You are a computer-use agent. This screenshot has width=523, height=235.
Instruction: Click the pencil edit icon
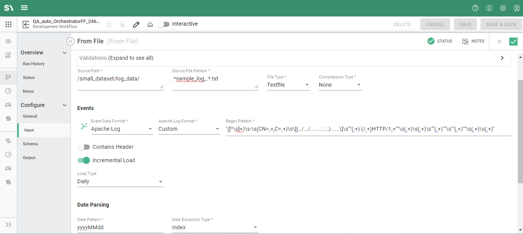click(x=136, y=24)
